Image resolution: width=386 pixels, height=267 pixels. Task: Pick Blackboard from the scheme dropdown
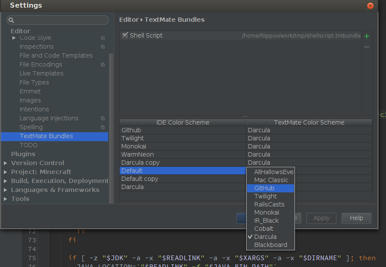pos(271,245)
